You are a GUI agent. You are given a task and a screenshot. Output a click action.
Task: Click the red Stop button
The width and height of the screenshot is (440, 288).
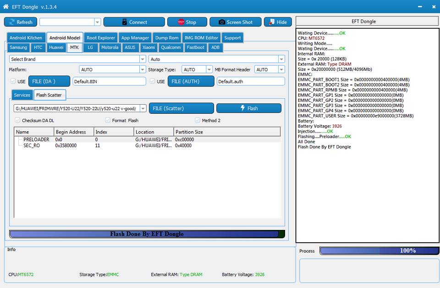pyautogui.click(x=187, y=22)
